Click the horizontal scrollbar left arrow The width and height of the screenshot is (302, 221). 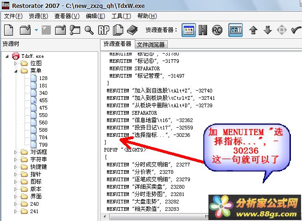click(x=105, y=216)
